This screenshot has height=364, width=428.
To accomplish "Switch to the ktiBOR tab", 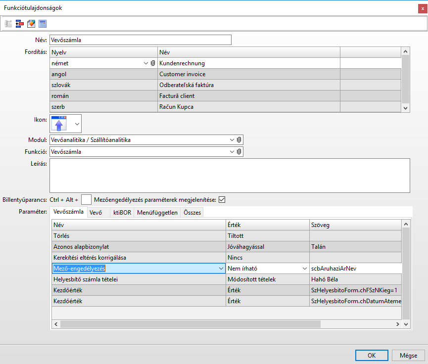I will [x=122, y=213].
